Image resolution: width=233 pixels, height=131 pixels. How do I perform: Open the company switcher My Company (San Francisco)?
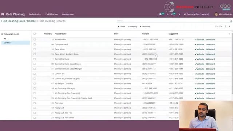pos(196,14)
